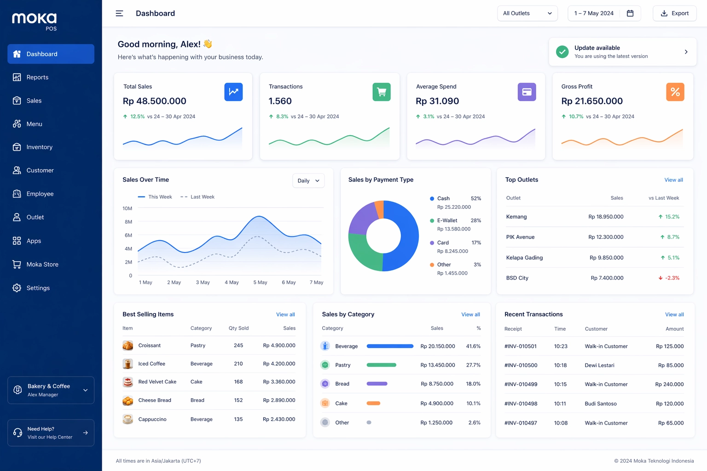707x471 pixels.
Task: Click the Croissant item thumbnail
Action: click(x=128, y=345)
